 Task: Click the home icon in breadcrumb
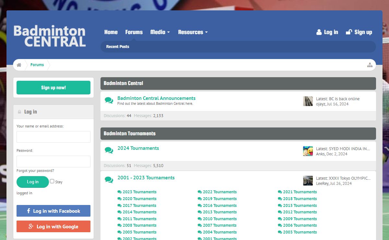pyautogui.click(x=19, y=65)
